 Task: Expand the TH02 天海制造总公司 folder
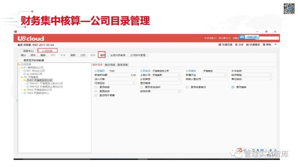[25, 90]
